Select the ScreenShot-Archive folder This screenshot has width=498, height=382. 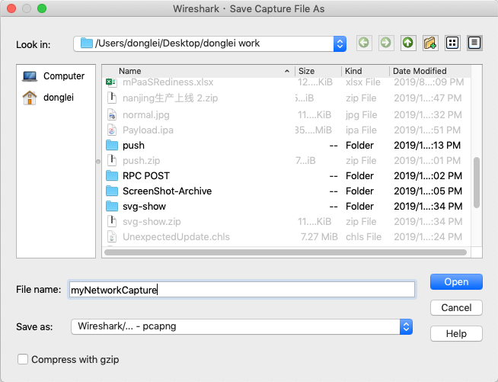167,191
